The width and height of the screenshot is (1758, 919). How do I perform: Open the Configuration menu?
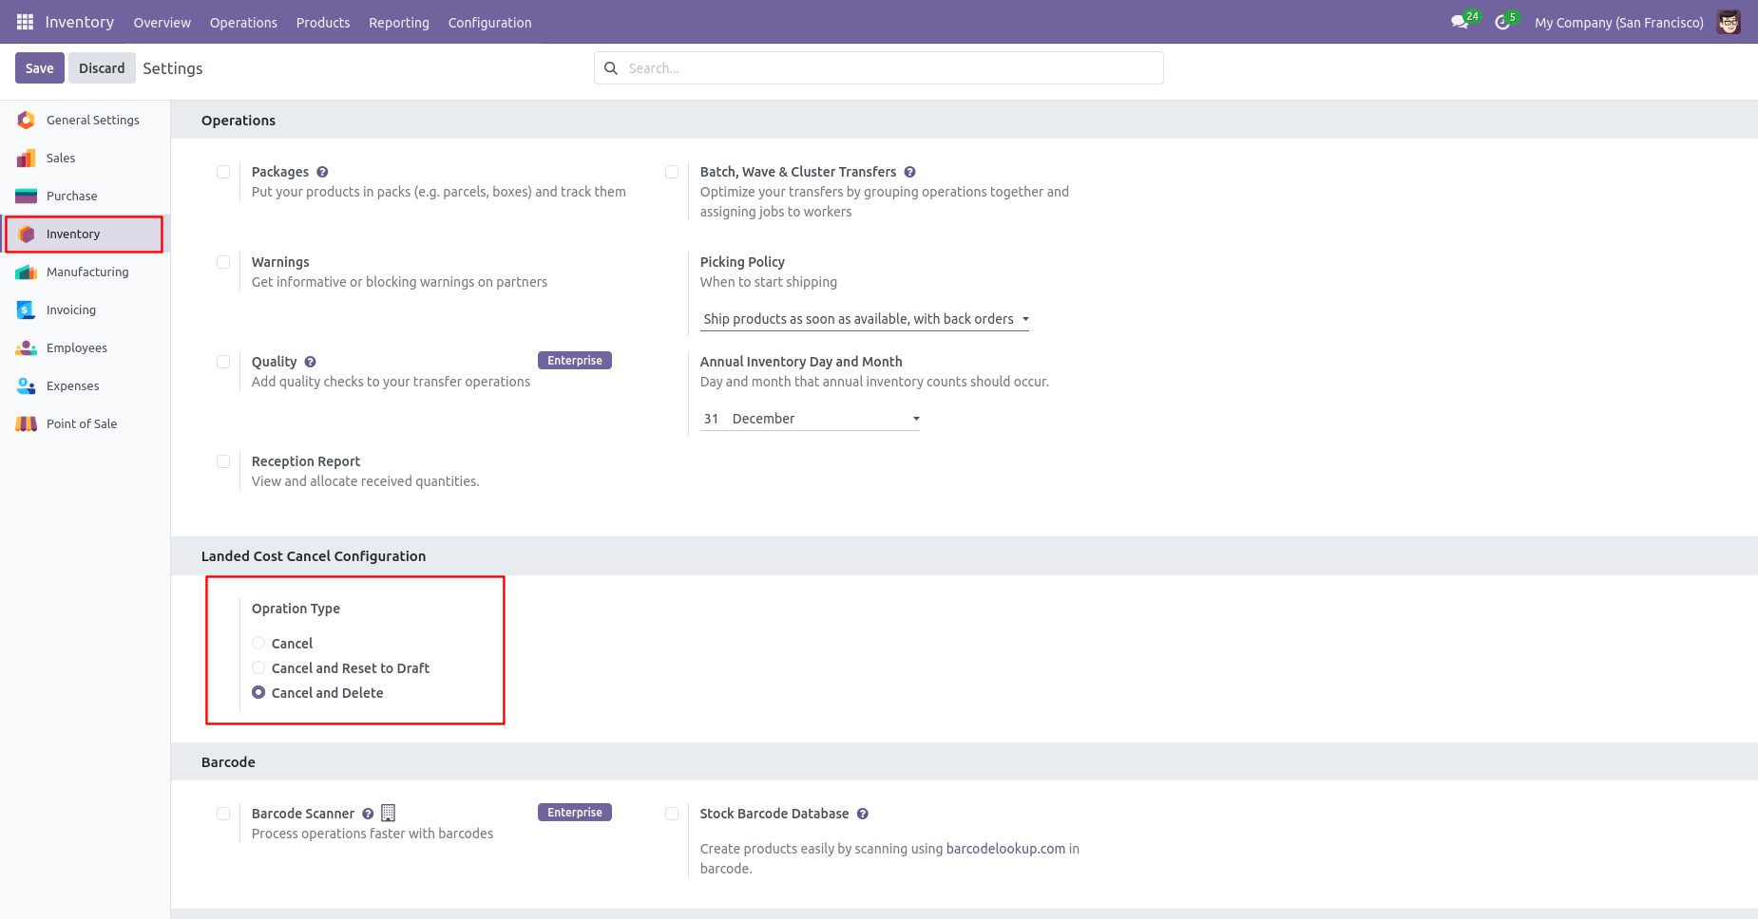[489, 22]
